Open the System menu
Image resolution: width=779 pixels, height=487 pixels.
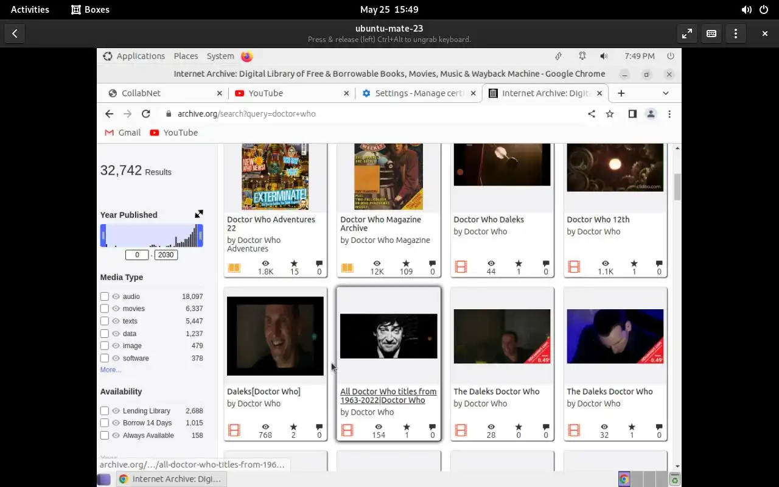[220, 56]
